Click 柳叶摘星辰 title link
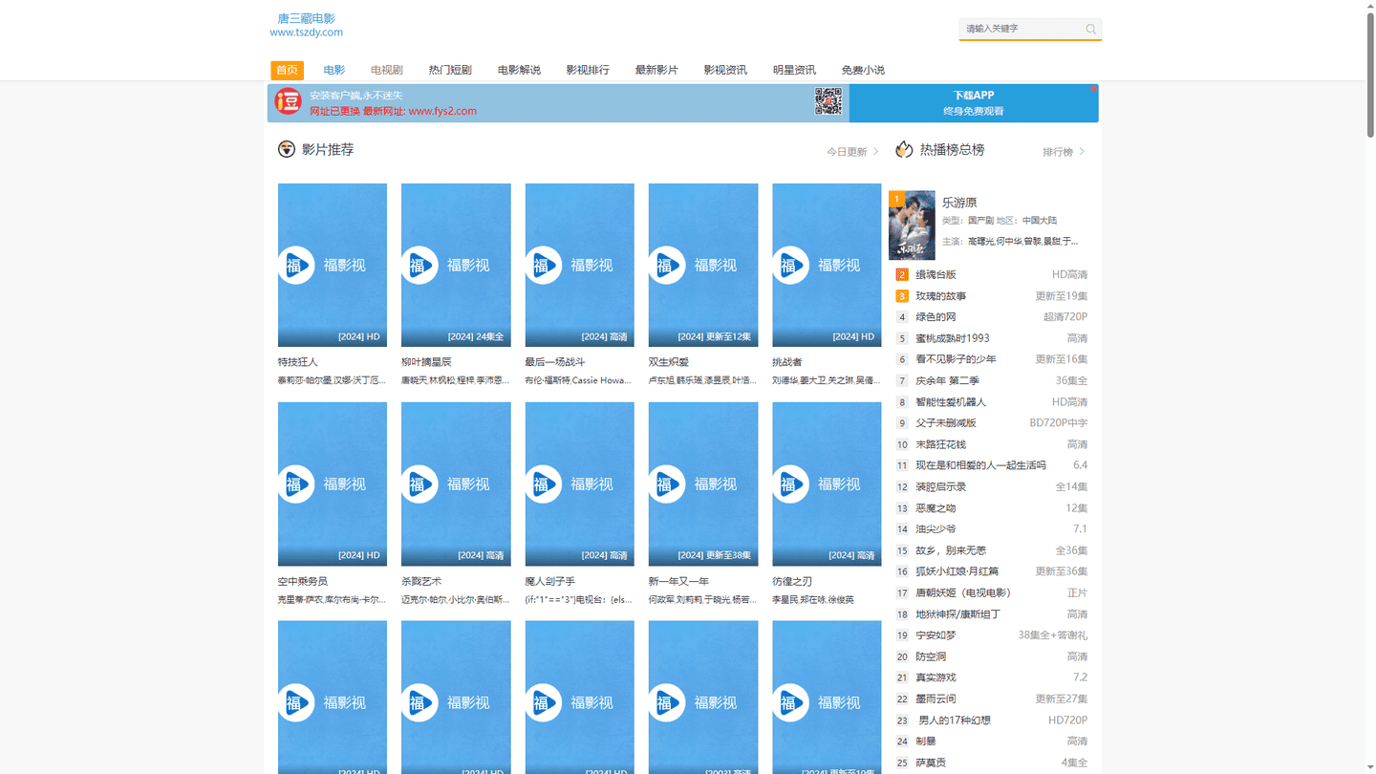The height and width of the screenshot is (774, 1376). tap(426, 362)
